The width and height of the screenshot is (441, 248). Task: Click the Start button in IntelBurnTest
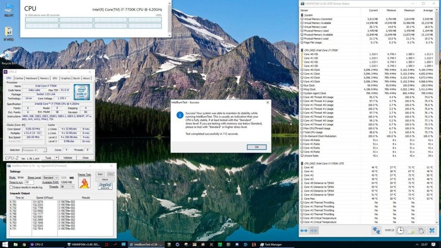100,174
